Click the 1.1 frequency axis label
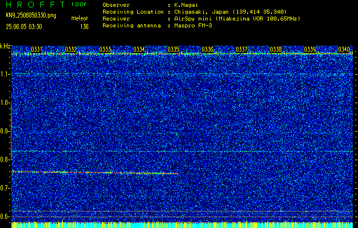358x228 pixels. [5, 74]
